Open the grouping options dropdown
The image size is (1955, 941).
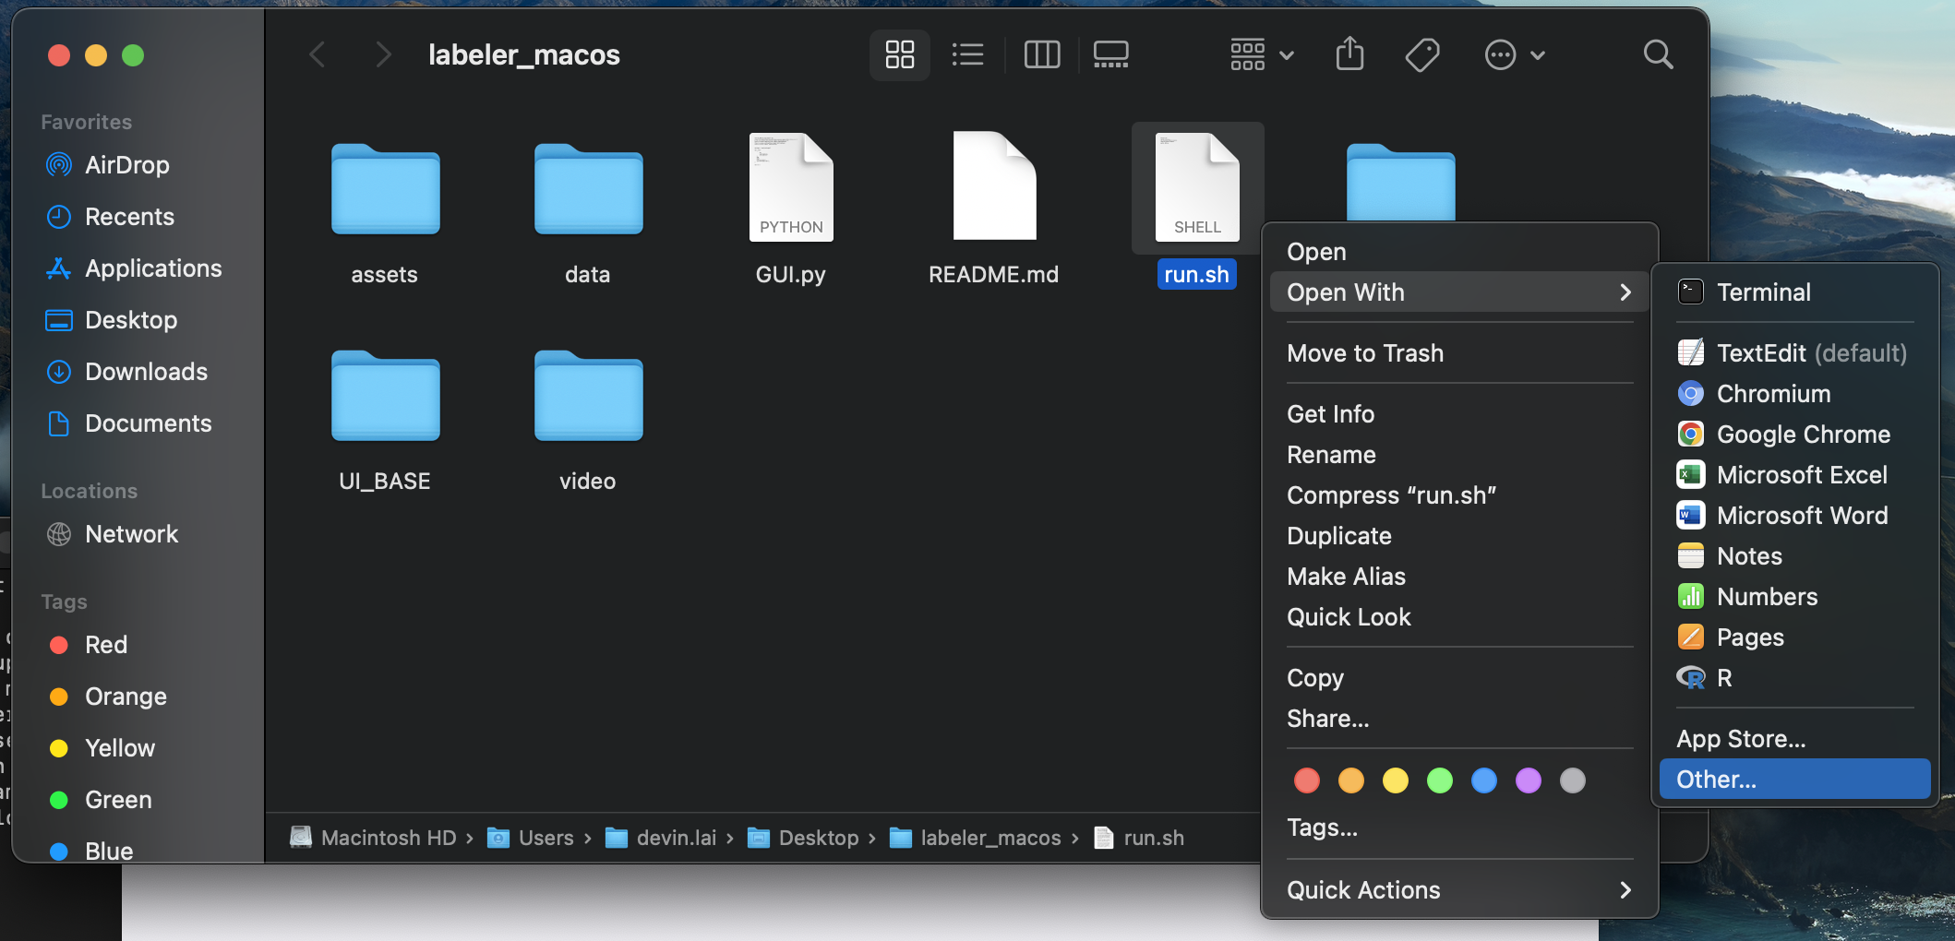click(x=1260, y=54)
